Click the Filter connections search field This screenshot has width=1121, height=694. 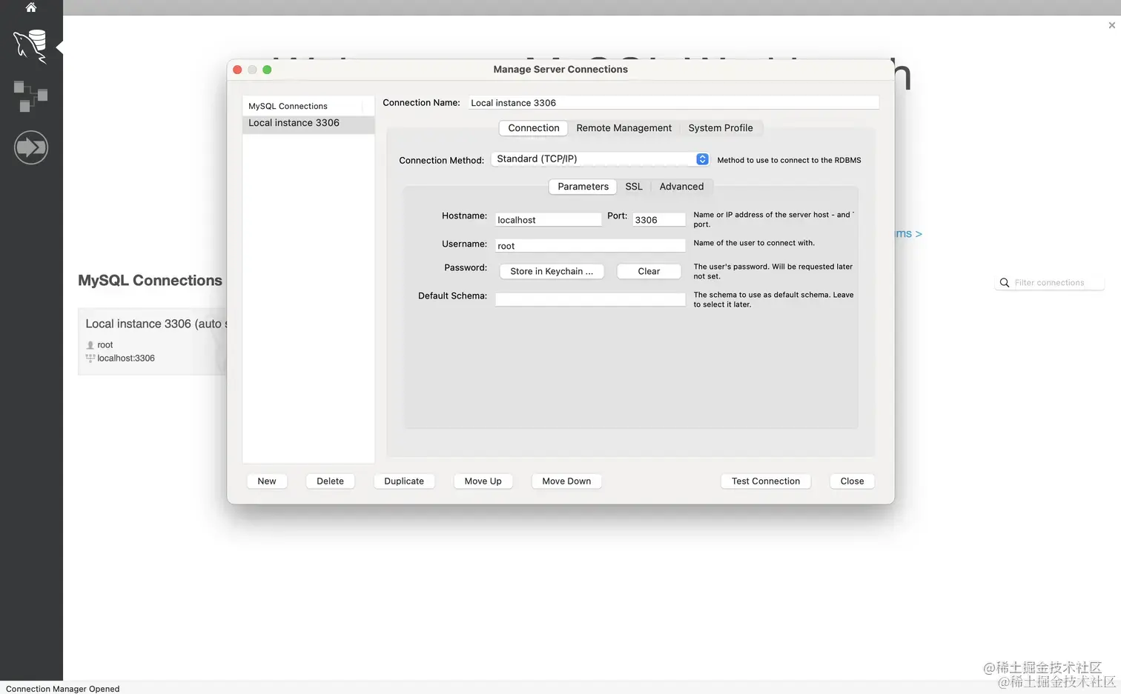click(1049, 283)
